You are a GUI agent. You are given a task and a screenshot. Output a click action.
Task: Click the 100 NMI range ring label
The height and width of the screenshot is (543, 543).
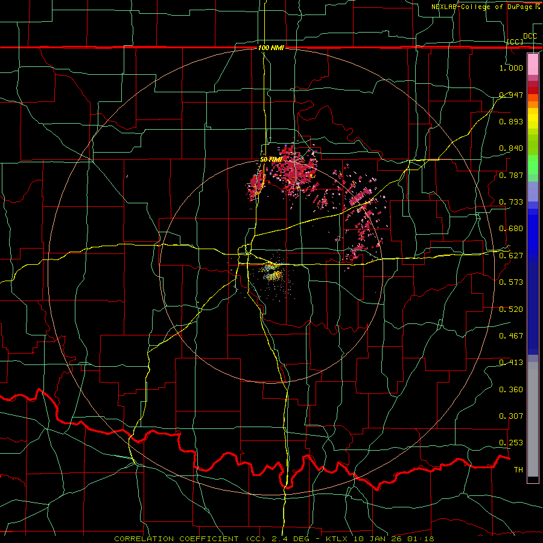[271, 48]
